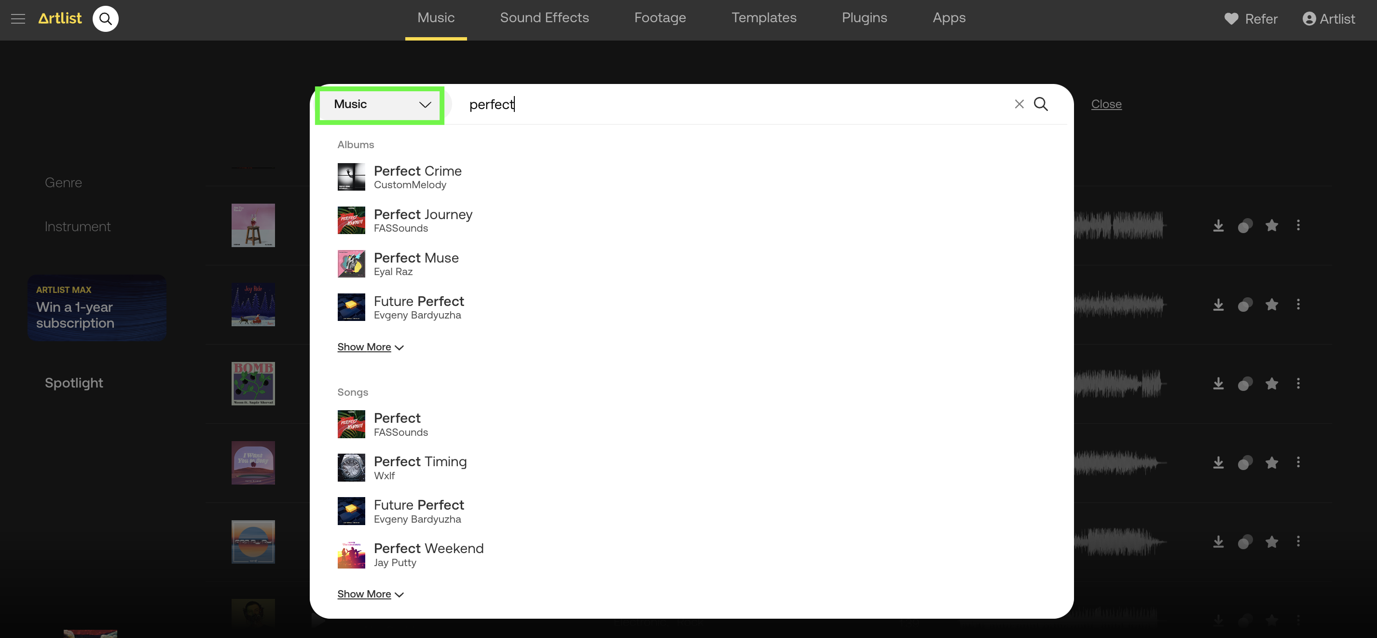Viewport: 1377px width, 638px height.
Task: Click the Artlist logo
Action: tap(60, 18)
